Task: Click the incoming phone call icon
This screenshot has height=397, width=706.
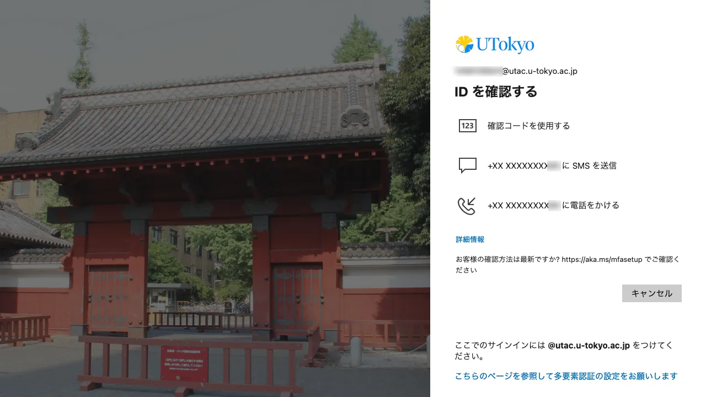Action: 467,206
